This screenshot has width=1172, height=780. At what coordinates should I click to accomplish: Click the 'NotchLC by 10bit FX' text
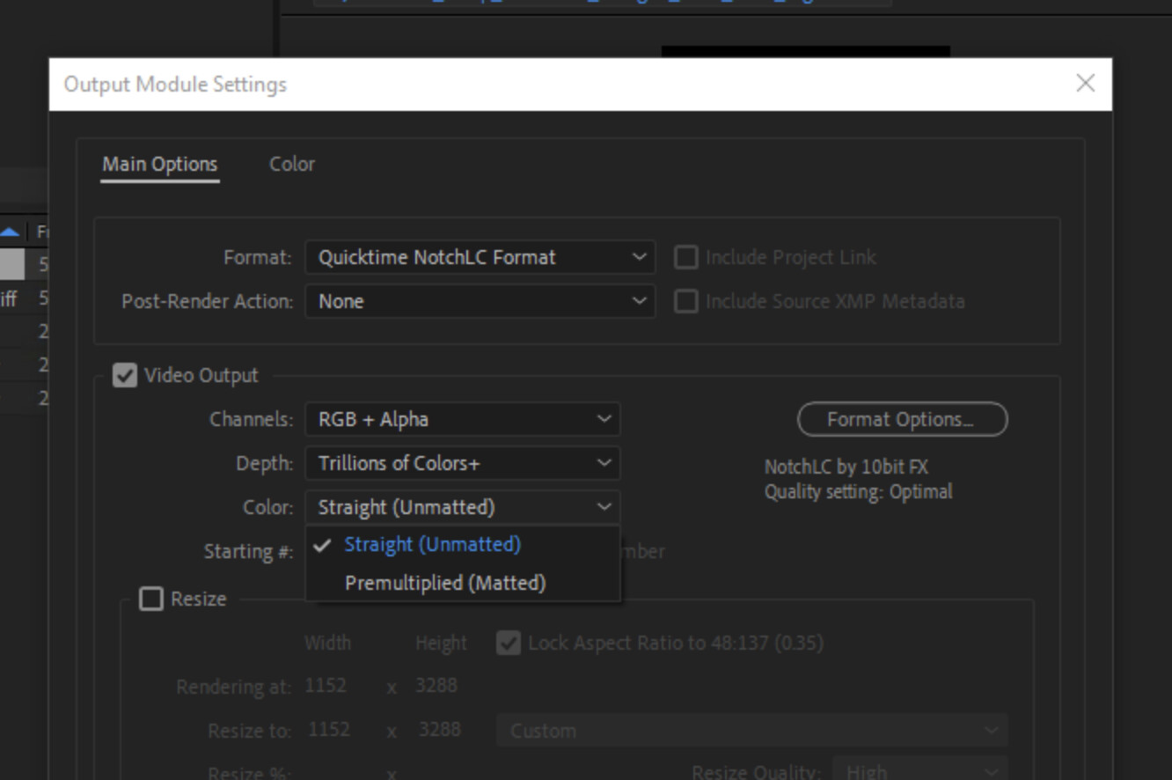pos(846,467)
